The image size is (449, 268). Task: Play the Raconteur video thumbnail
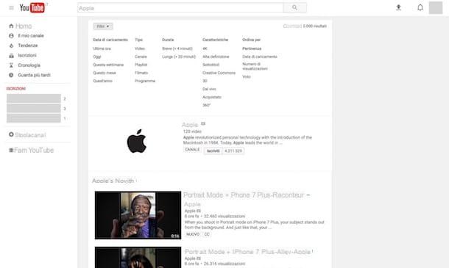tap(138, 215)
